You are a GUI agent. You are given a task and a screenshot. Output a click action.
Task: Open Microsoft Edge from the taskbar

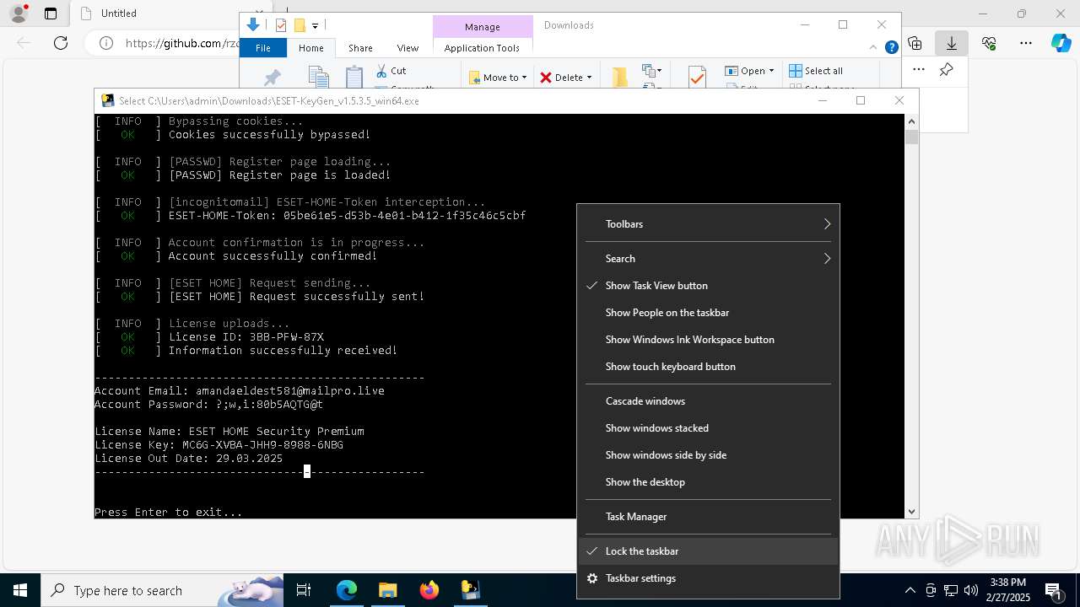click(x=347, y=590)
